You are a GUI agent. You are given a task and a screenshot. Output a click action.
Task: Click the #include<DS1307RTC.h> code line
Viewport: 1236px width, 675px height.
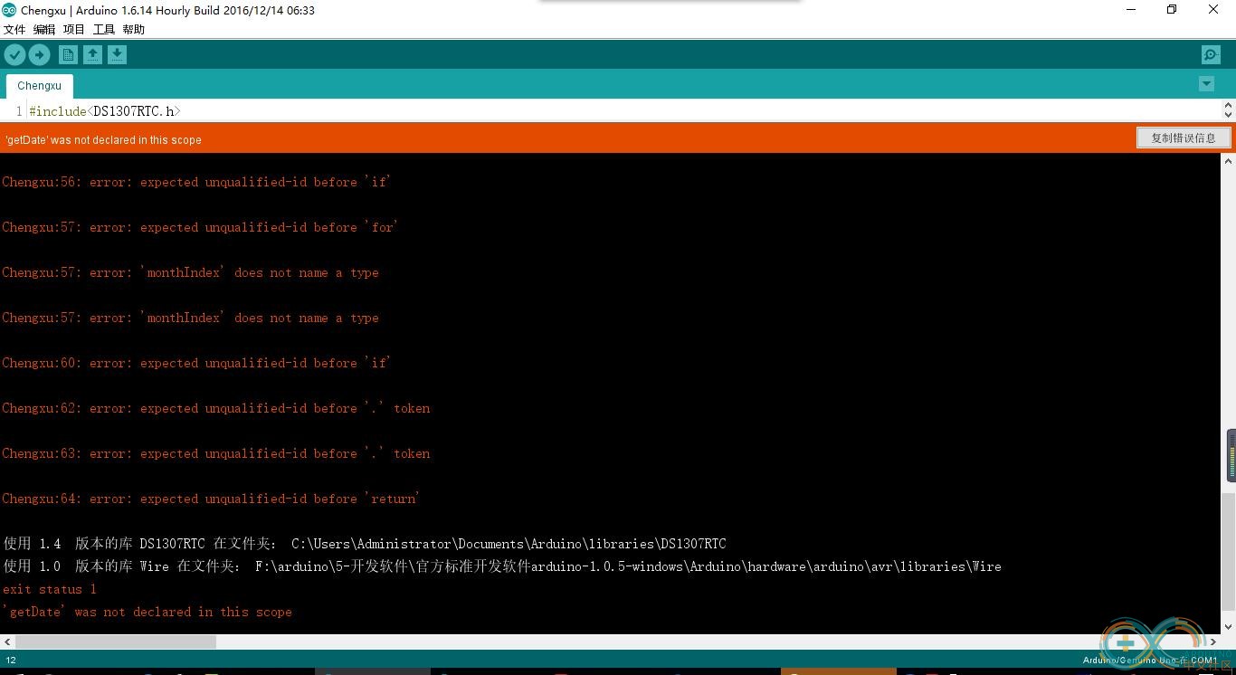pyautogui.click(x=105, y=111)
